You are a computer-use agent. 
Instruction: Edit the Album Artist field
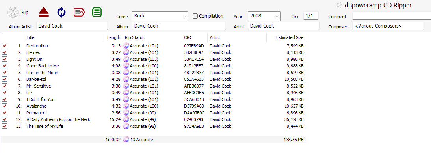coord(72,26)
